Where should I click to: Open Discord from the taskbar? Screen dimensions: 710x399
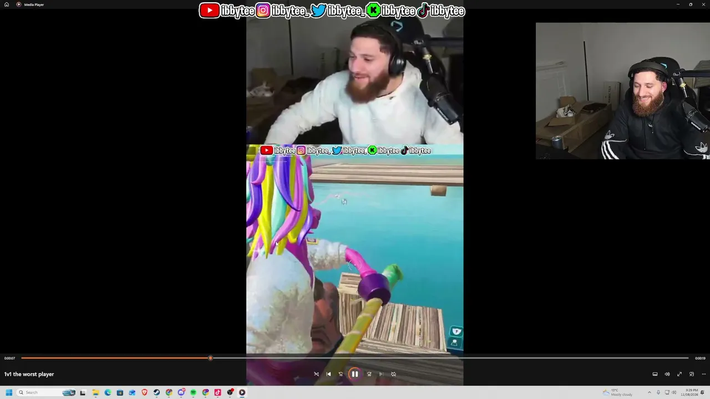click(181, 392)
